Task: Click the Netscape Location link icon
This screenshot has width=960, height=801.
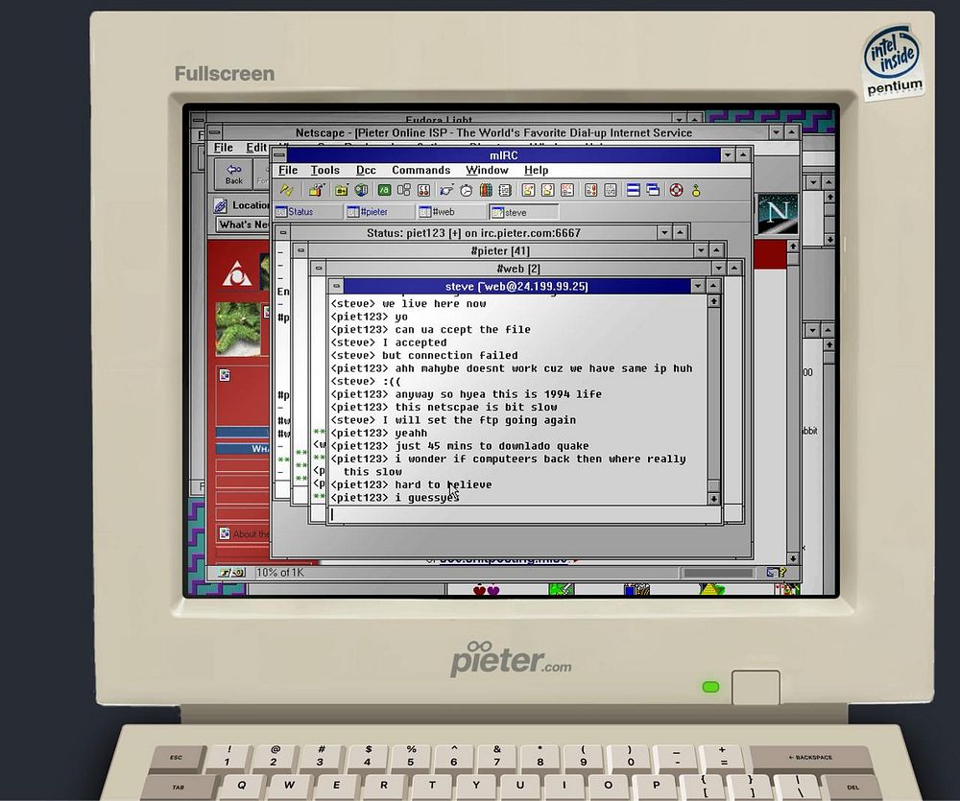Action: 221,205
